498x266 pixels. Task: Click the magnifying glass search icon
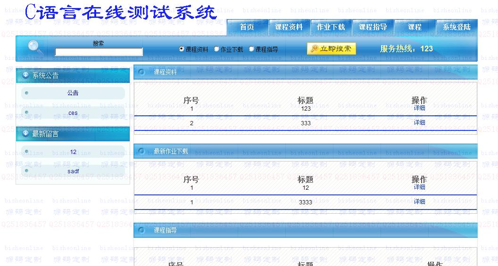[x=35, y=48]
